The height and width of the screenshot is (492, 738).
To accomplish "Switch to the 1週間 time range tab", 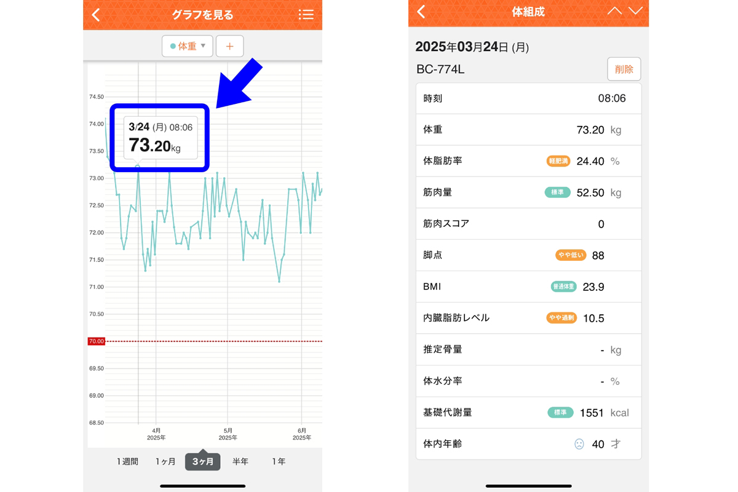I will click(x=127, y=461).
